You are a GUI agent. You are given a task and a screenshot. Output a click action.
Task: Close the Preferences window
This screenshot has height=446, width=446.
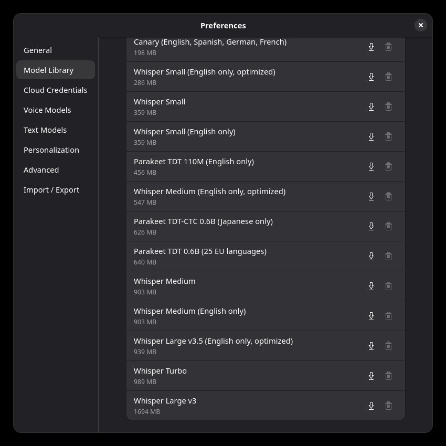click(420, 25)
